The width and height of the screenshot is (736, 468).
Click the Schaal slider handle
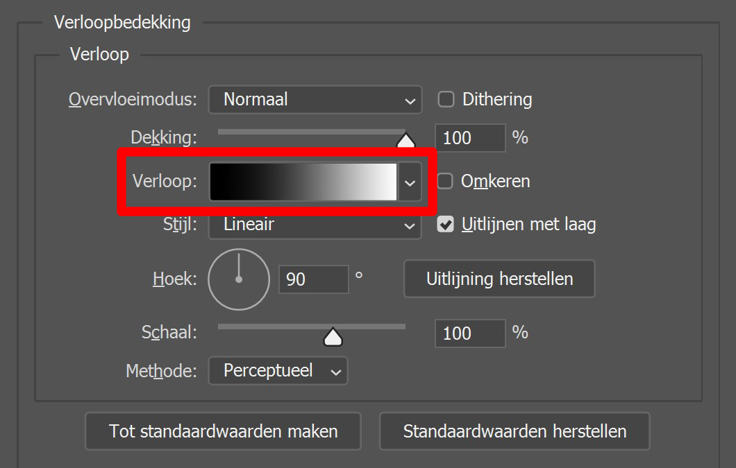333,336
